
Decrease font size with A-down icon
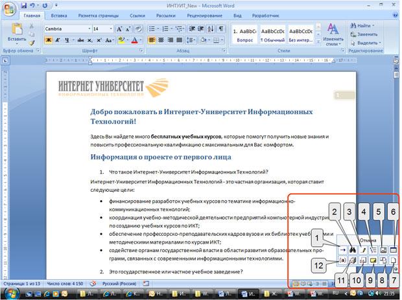click(128, 29)
